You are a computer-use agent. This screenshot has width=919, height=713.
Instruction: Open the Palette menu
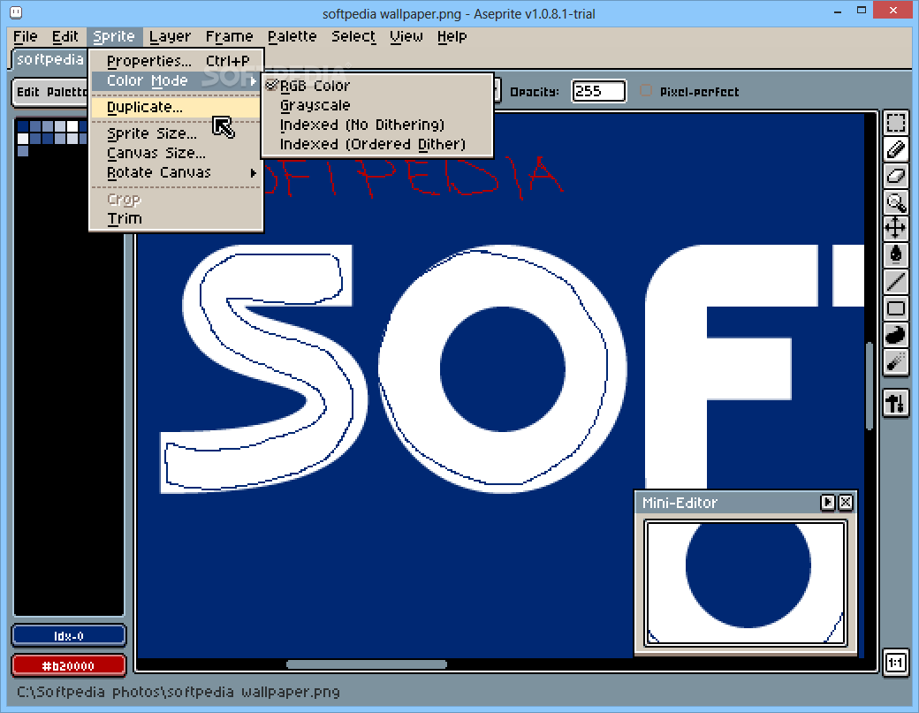click(292, 36)
